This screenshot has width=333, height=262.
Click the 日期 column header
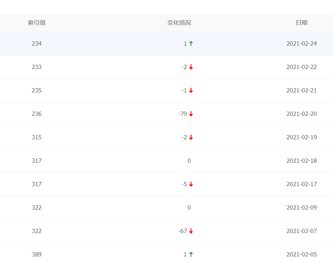point(301,23)
